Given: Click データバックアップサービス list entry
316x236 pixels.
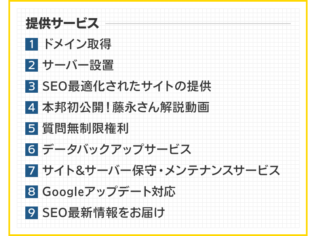Looking at the screenshot, I should pos(117,150).
